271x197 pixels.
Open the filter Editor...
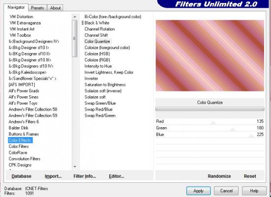pyautogui.click(x=116, y=176)
